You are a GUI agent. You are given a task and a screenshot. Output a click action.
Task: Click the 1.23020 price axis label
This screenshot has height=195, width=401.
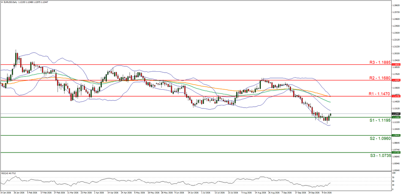[x=396, y=33]
